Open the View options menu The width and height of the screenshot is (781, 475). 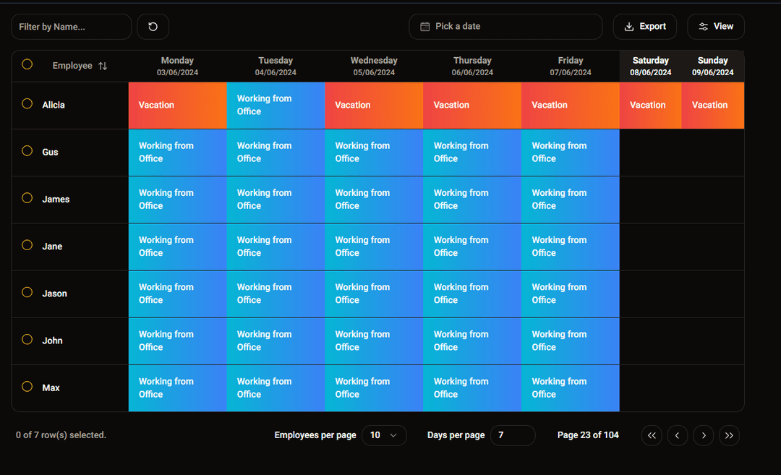click(715, 27)
